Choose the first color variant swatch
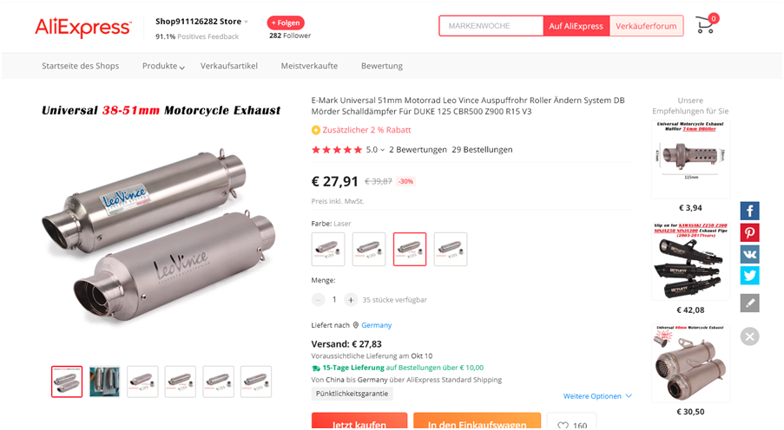 [328, 249]
